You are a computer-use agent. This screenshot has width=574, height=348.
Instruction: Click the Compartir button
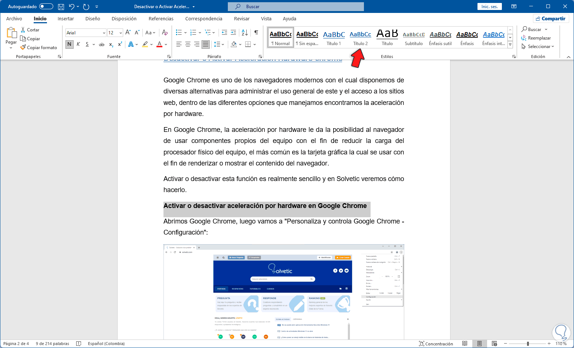(550, 19)
